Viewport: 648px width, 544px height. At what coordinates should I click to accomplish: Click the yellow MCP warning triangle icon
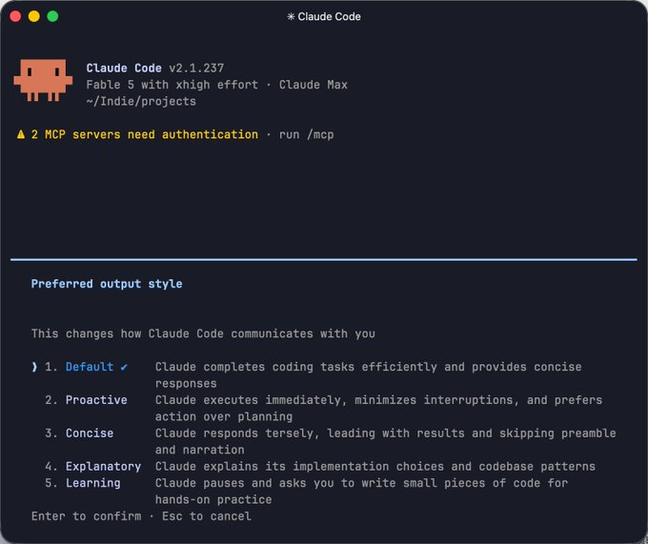(21, 134)
